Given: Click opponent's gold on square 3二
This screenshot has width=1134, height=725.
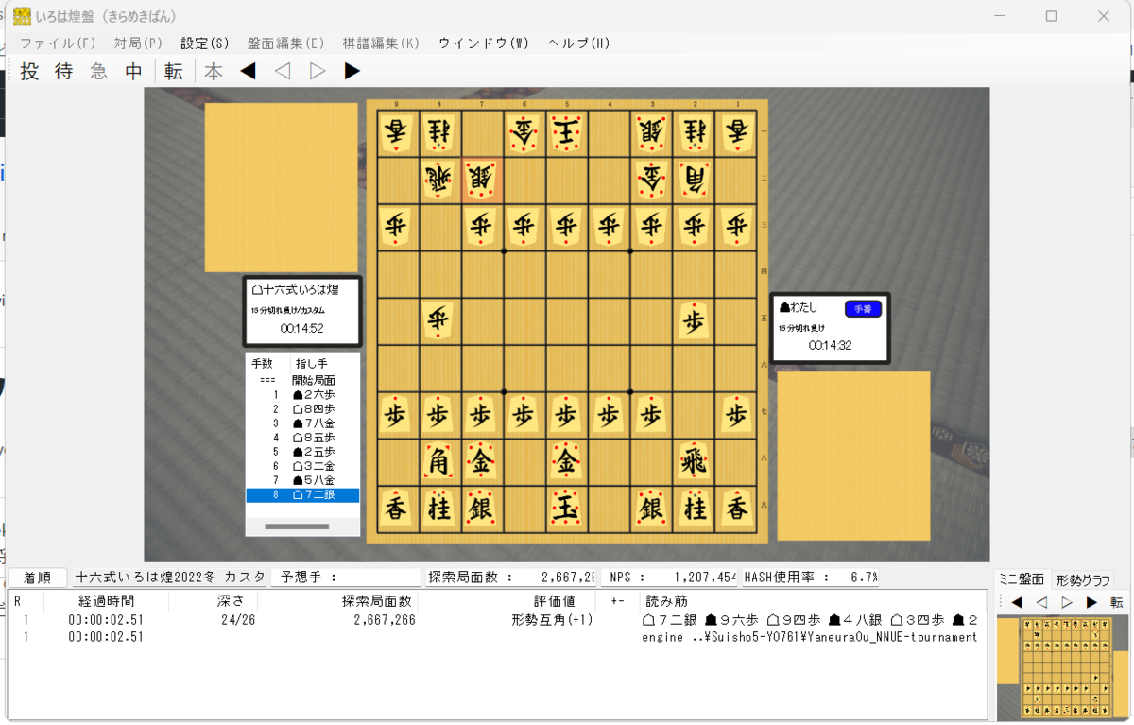Looking at the screenshot, I should 652,180.
